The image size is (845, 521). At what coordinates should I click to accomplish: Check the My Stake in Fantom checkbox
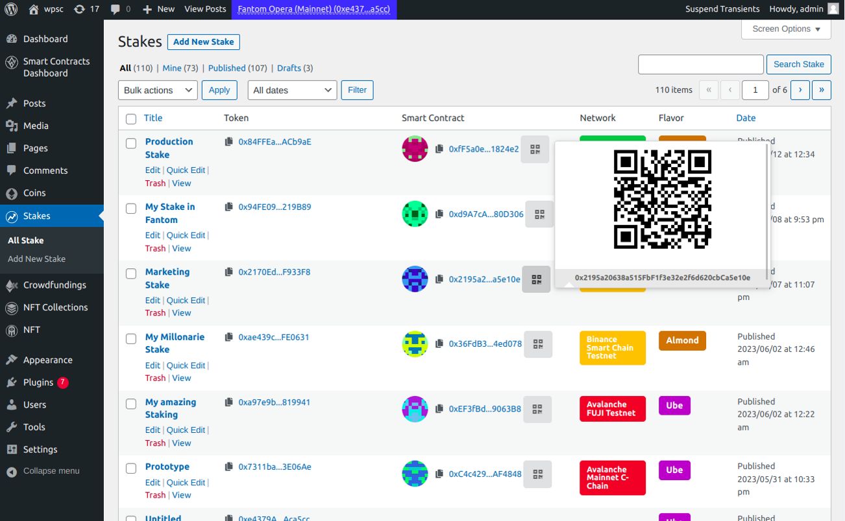coord(131,209)
